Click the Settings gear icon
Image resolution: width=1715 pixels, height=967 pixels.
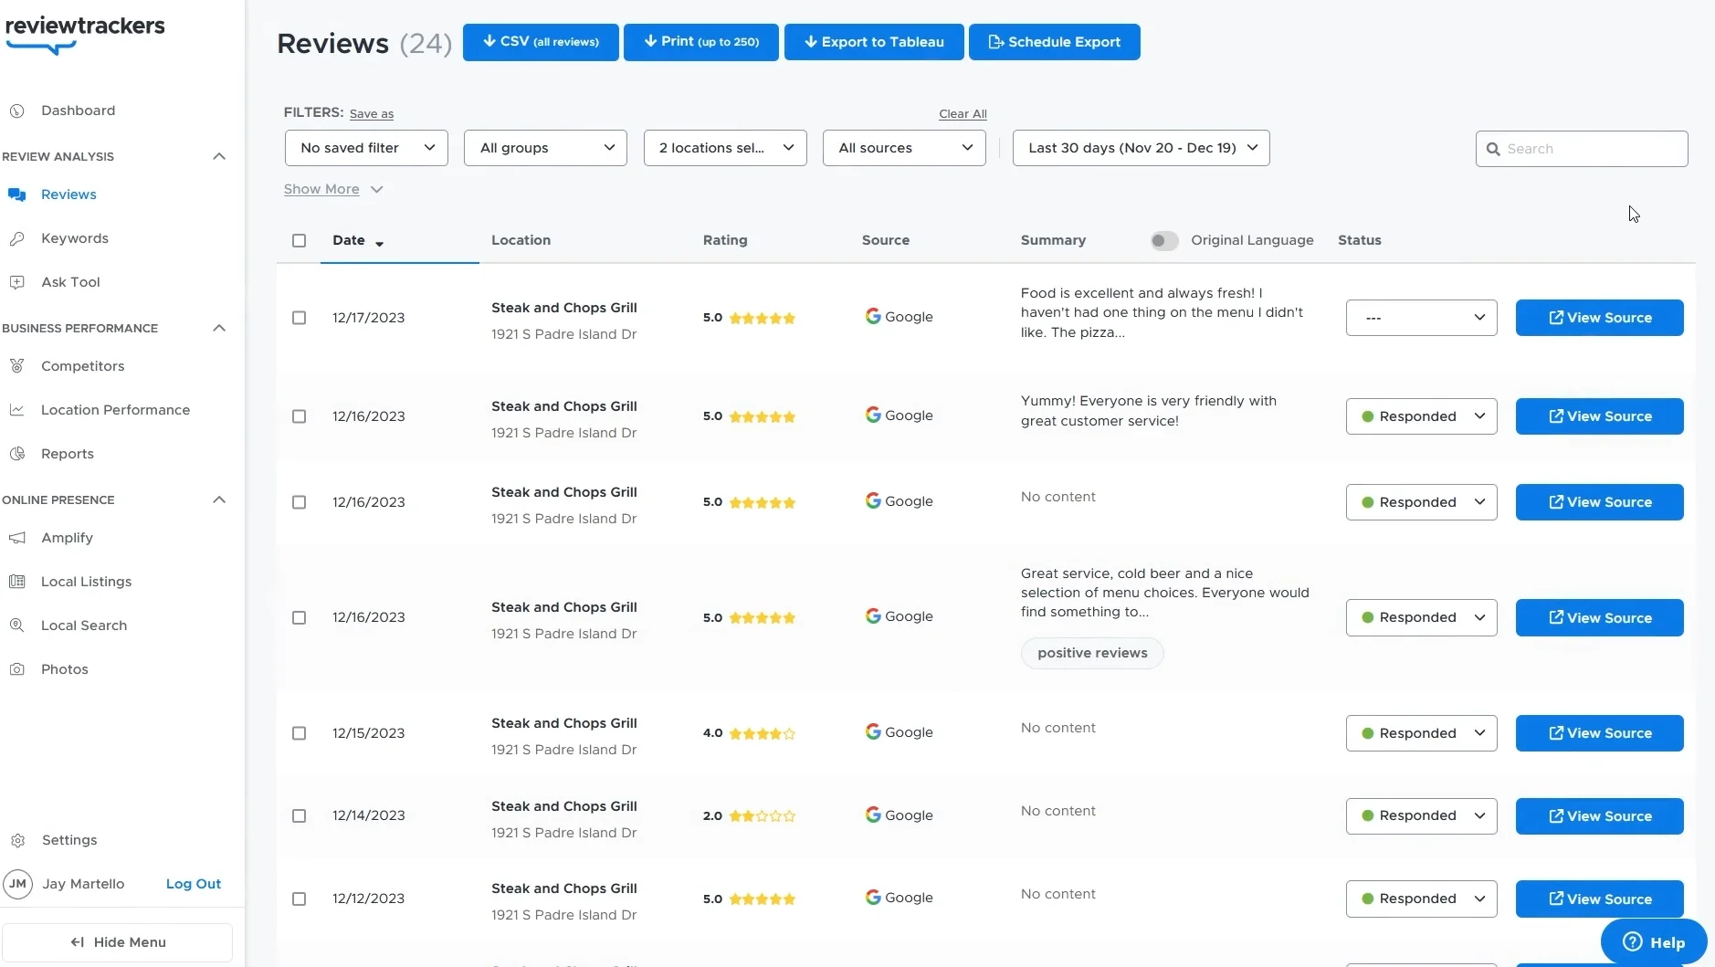(17, 841)
